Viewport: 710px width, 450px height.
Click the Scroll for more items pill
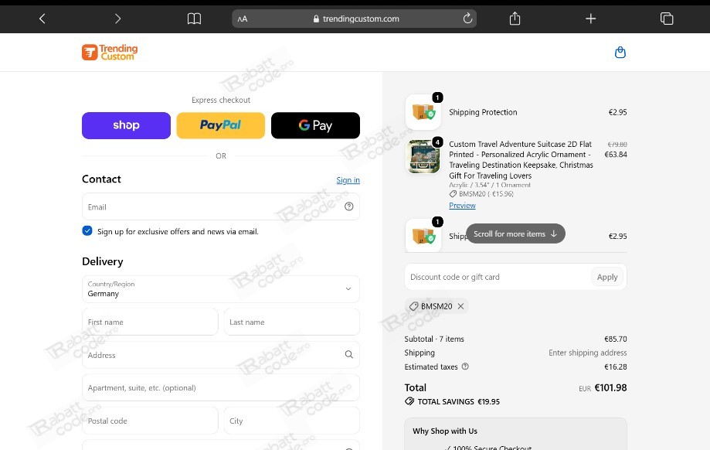(x=515, y=234)
